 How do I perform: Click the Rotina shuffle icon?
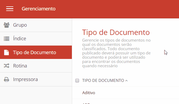pos(6,66)
